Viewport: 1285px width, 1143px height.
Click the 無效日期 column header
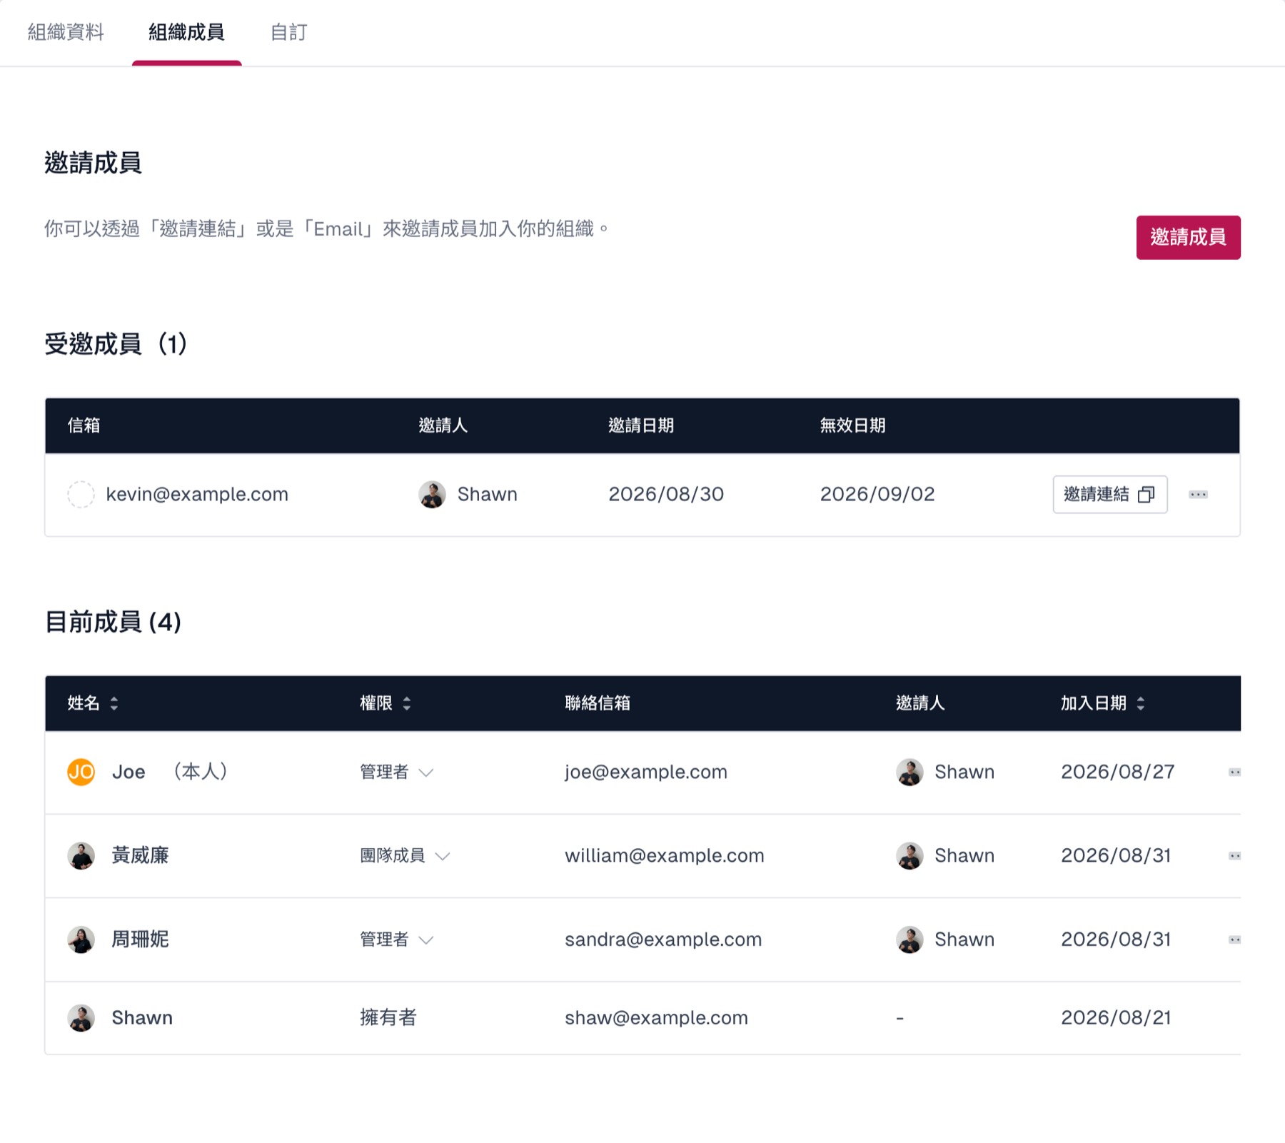coord(852,426)
